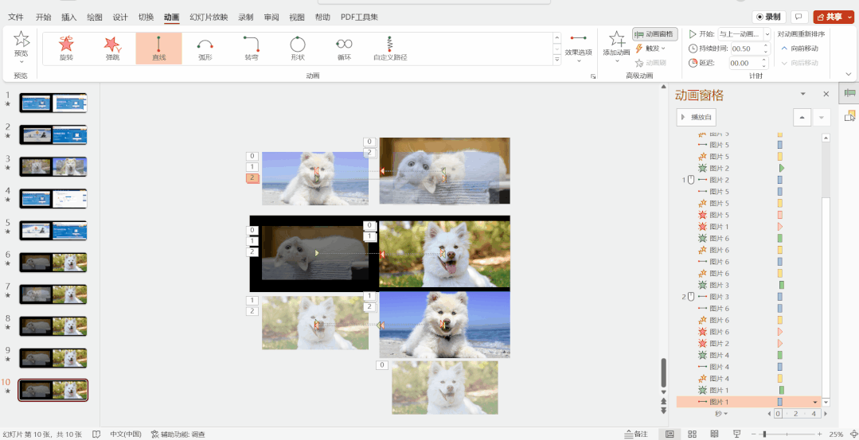Click the 共享 share button

coord(834,17)
